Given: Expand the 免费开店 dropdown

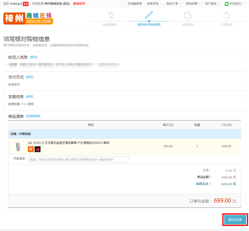Looking at the screenshot, I should pos(154,4).
